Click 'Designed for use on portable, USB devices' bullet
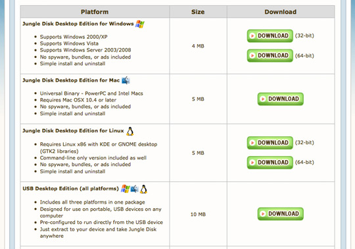355x249 pixels. pos(101,212)
